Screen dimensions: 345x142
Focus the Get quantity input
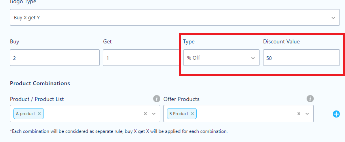click(141, 58)
